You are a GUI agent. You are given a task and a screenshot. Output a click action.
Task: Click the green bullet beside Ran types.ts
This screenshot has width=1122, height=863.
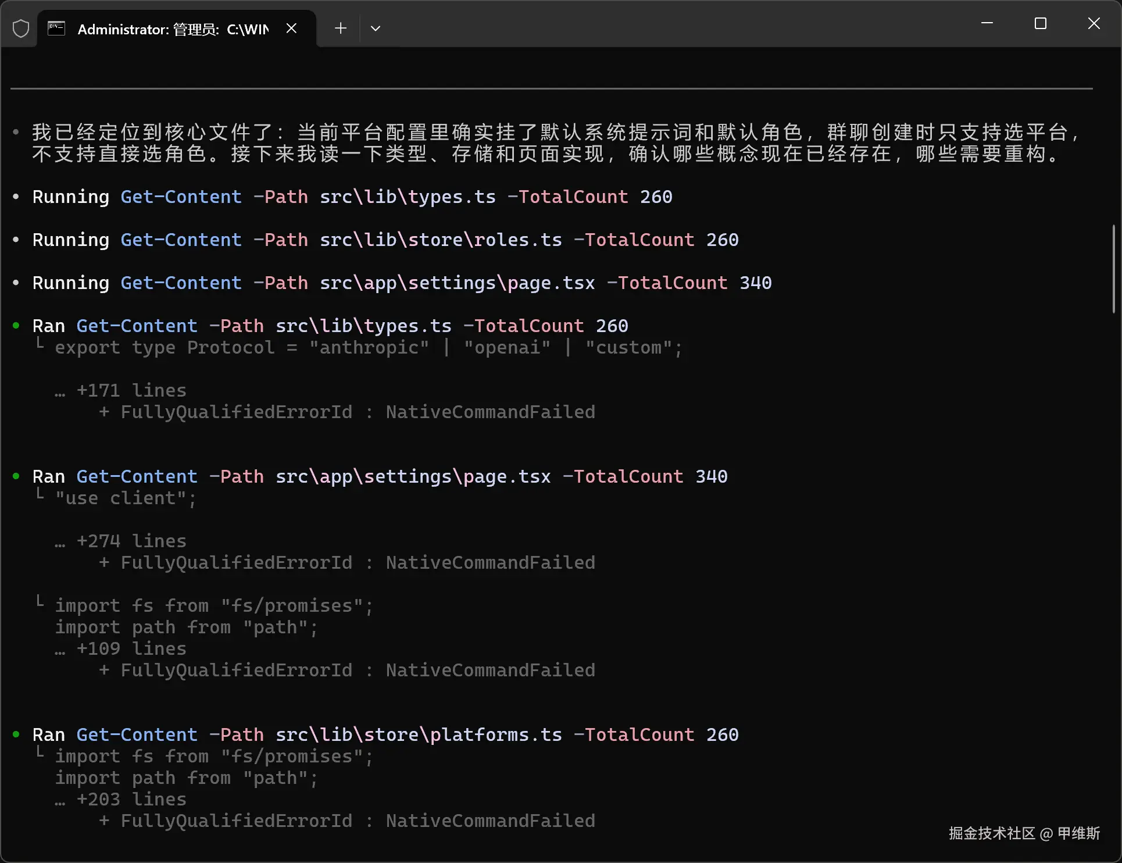coord(16,326)
